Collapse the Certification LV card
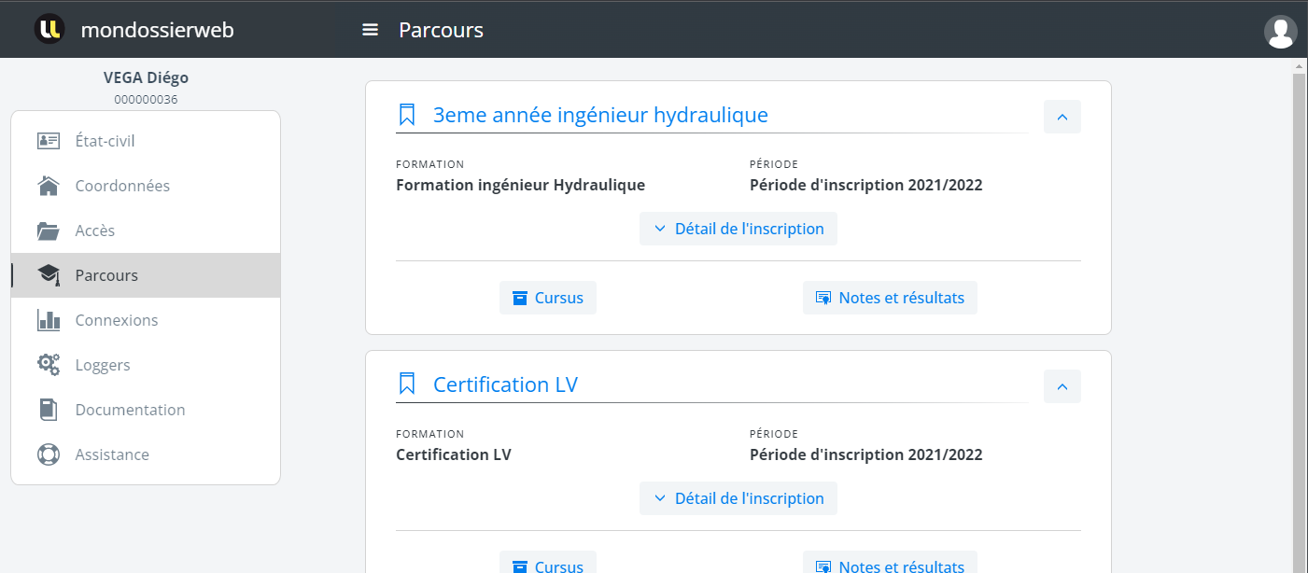This screenshot has height=573, width=1308. pos(1062,386)
